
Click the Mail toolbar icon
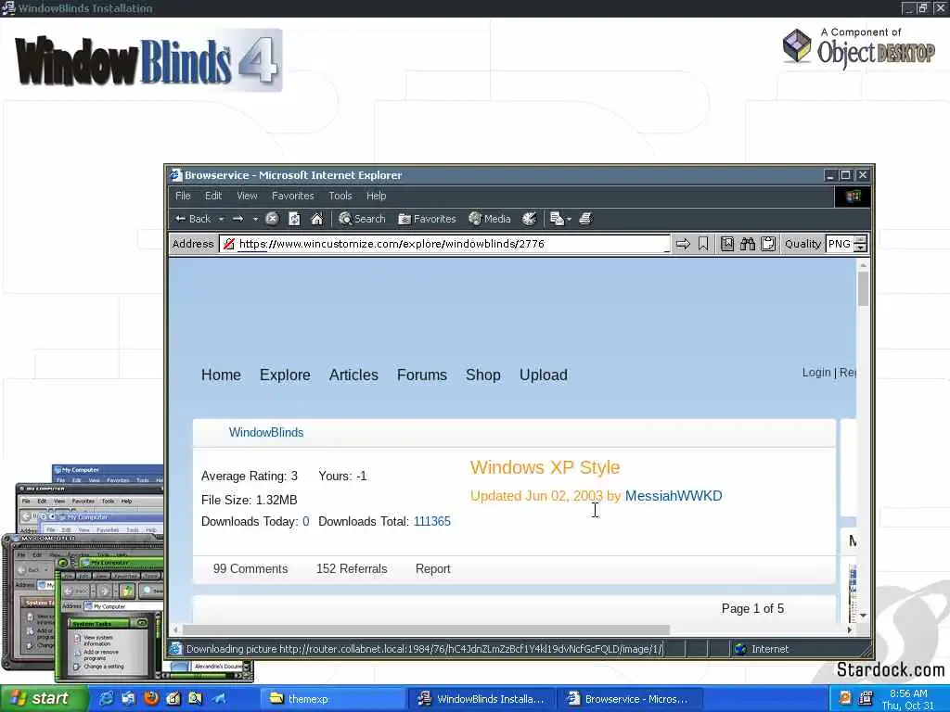coord(557,219)
